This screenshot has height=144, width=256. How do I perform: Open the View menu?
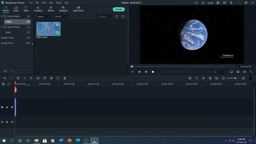[51, 3]
